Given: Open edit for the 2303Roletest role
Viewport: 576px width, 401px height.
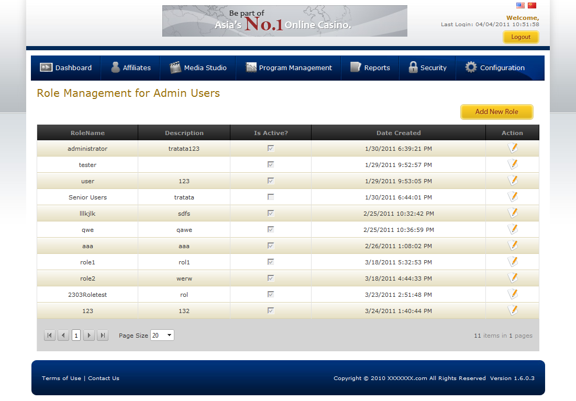Looking at the screenshot, I should pos(513,295).
